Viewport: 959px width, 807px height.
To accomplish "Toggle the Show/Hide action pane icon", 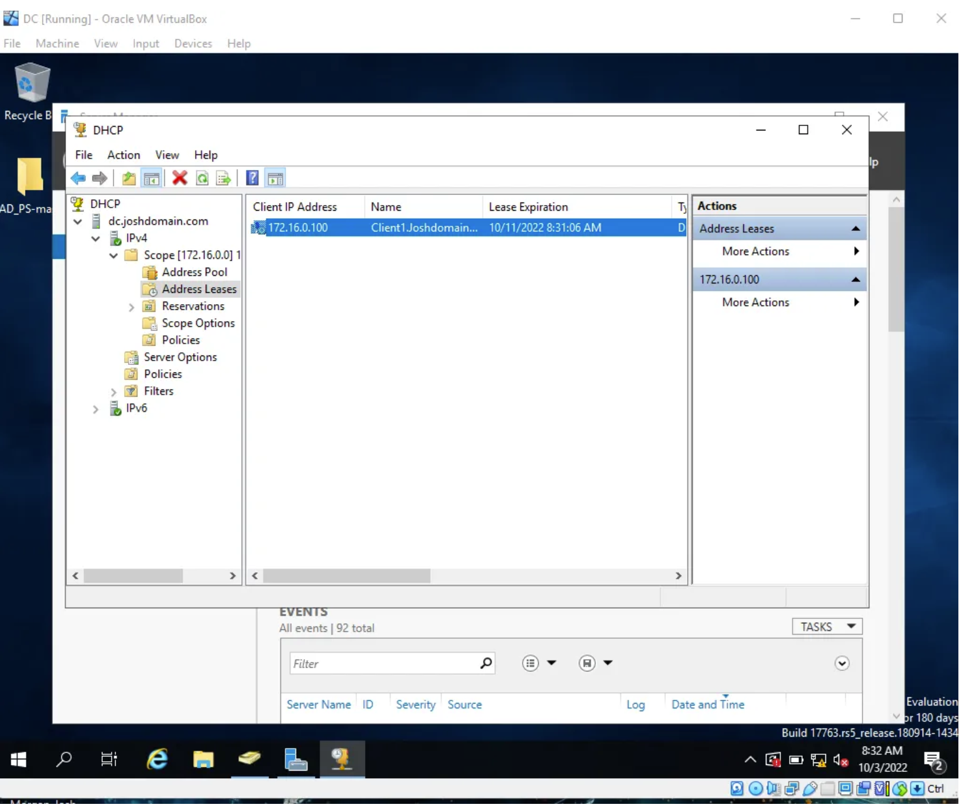I will [275, 179].
